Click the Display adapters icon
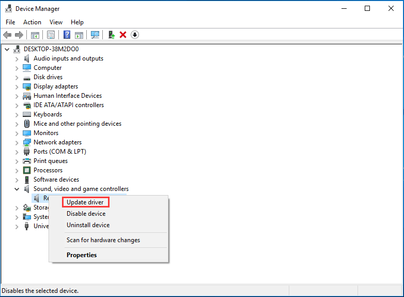Screen dimensions: 404x297 click(x=27, y=86)
